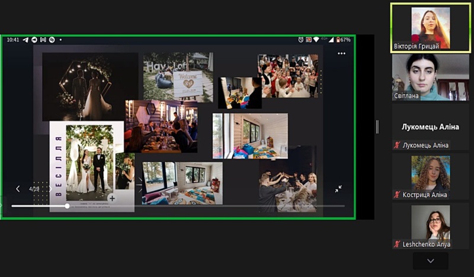Click the alarm clock icon in status bar
This screenshot has height=277, width=474.
coord(301,40)
